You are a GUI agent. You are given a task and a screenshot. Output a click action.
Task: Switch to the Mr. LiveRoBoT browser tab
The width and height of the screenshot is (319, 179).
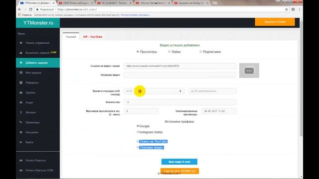[114, 3]
